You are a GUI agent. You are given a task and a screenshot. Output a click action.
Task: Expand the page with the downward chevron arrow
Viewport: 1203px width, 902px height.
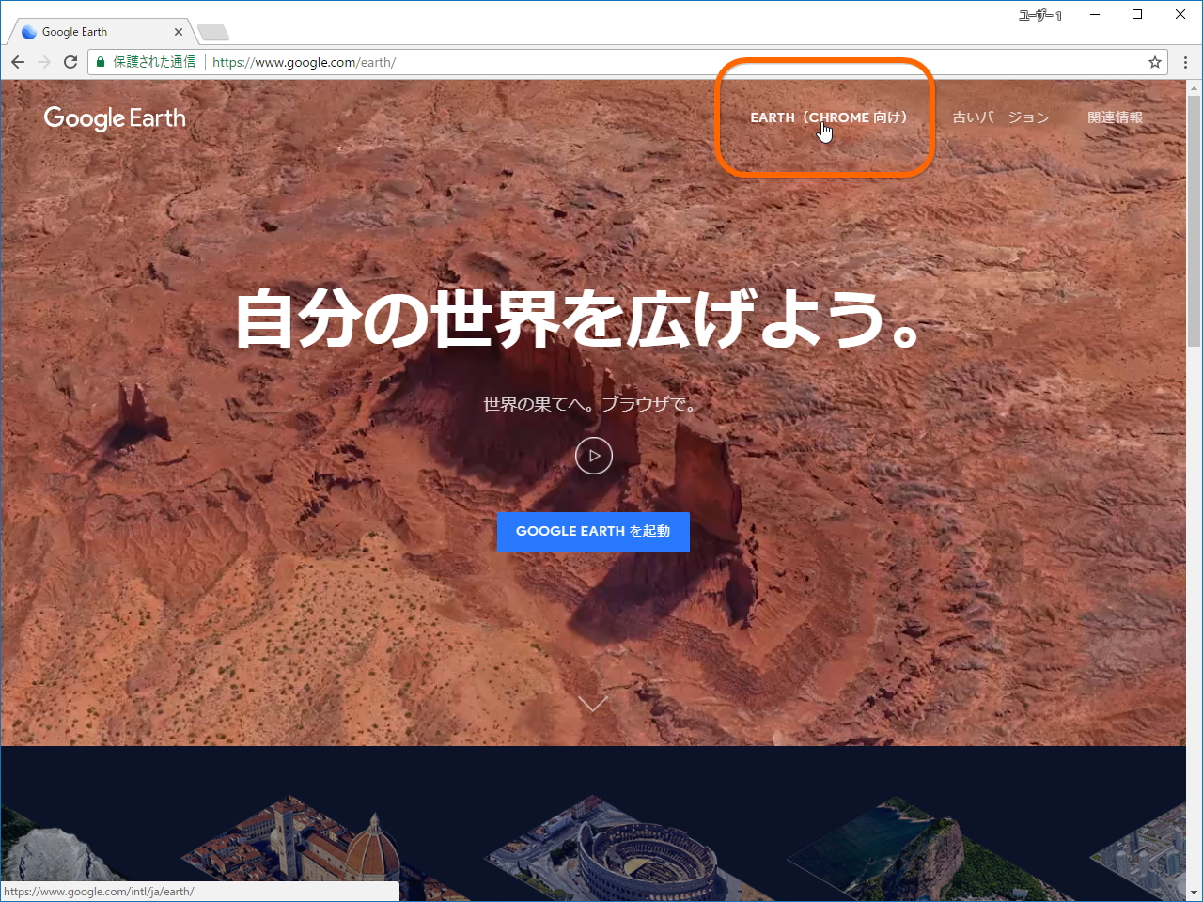coord(593,703)
